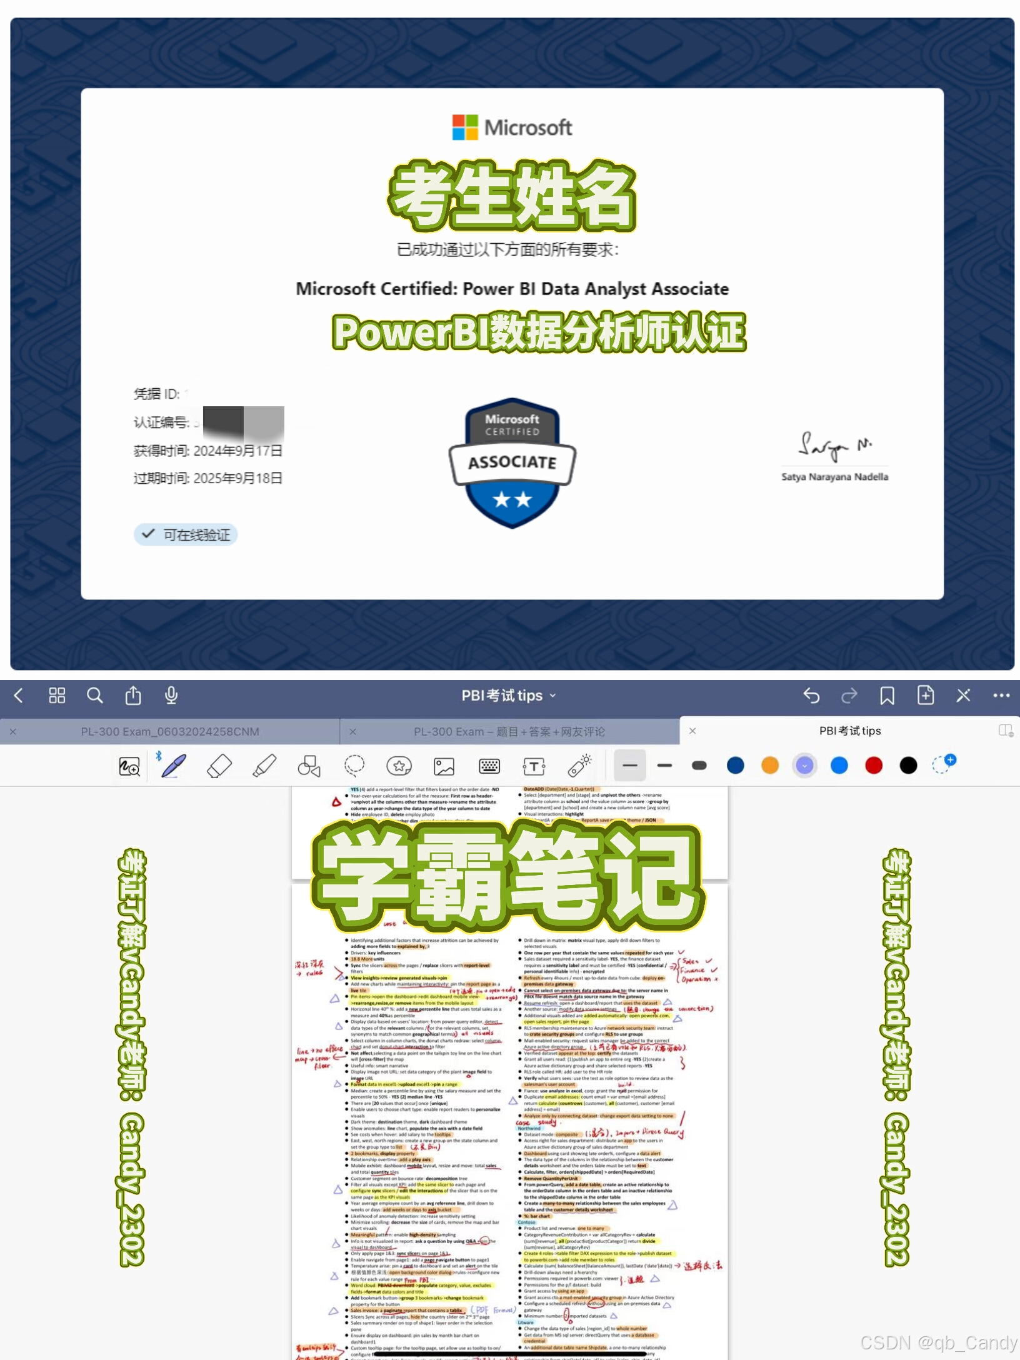Bookmark the current page
This screenshot has width=1020, height=1360.
pyautogui.click(x=887, y=696)
